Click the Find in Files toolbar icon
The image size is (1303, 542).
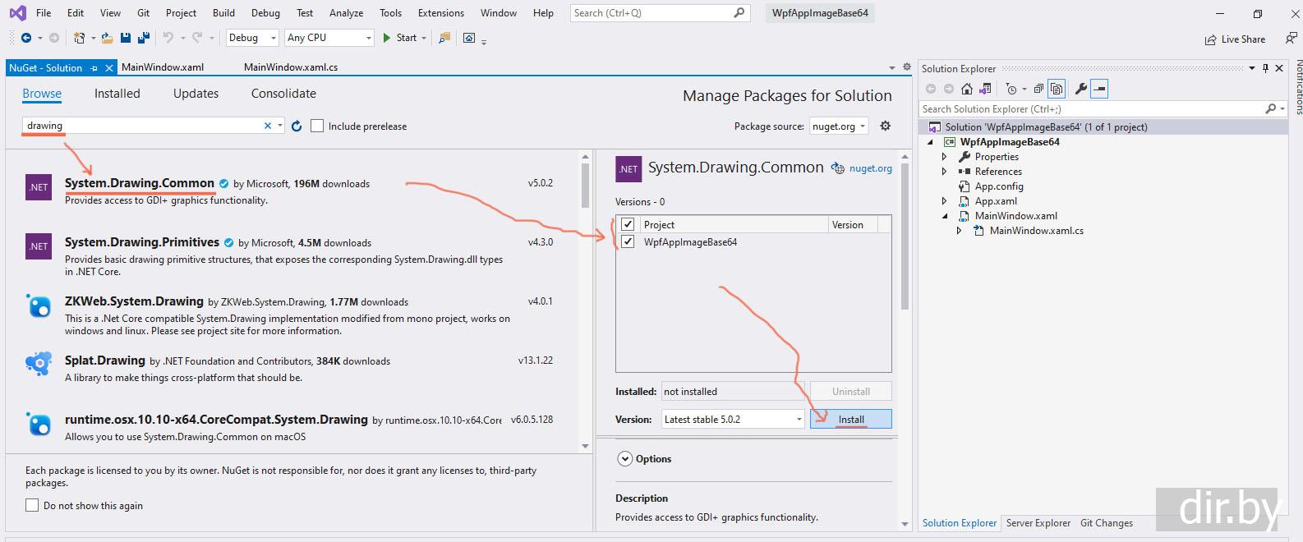click(x=444, y=38)
